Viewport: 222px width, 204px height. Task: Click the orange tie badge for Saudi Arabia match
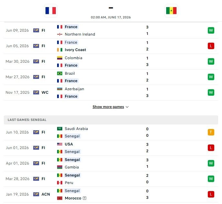tap(211, 132)
